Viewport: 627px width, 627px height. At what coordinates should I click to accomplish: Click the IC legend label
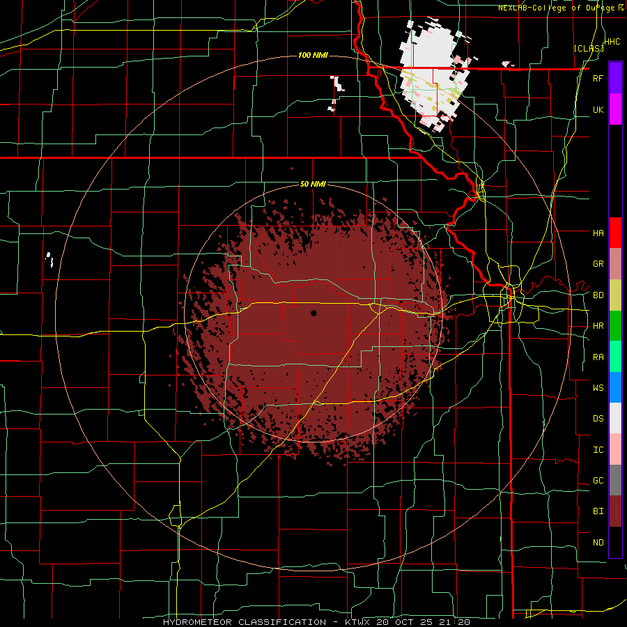pyautogui.click(x=598, y=450)
